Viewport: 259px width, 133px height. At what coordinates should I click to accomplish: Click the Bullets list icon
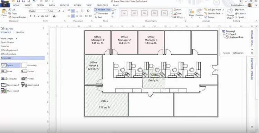[x=82, y=11]
